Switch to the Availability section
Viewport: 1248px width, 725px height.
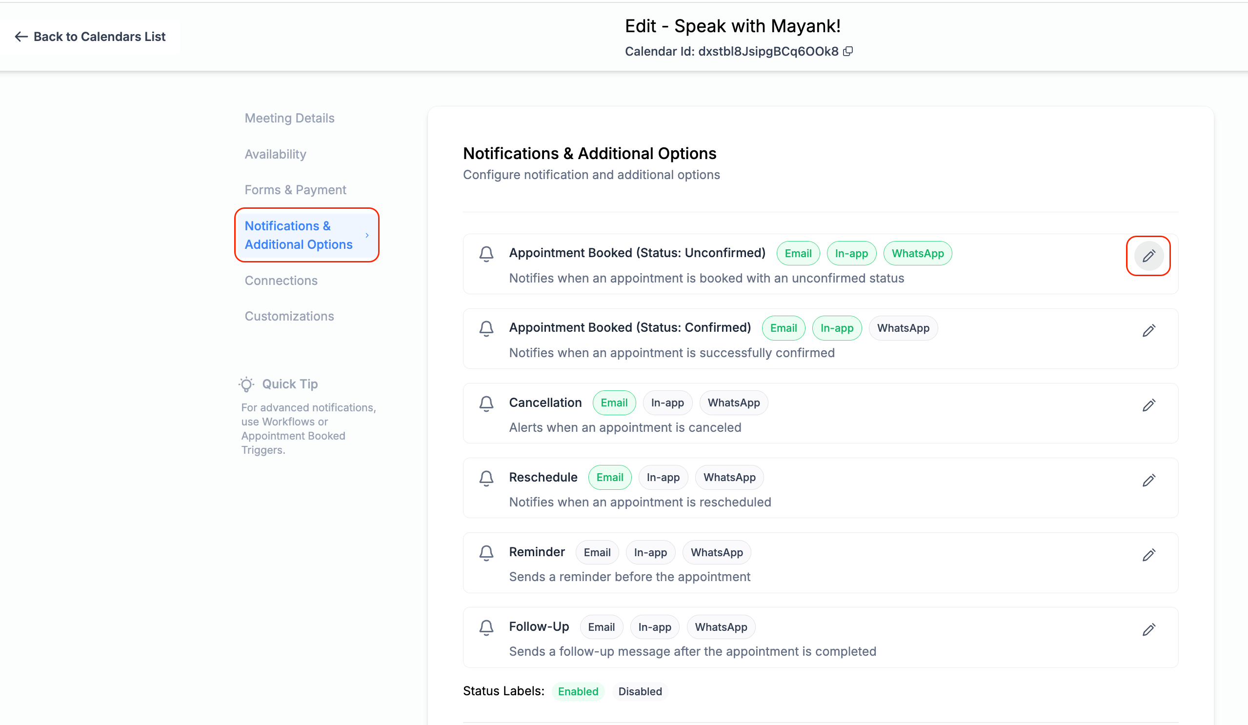tap(275, 154)
